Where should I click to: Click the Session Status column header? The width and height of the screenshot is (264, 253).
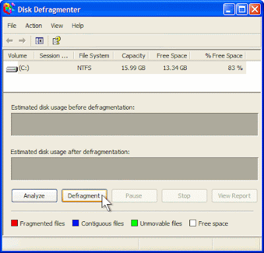point(54,55)
